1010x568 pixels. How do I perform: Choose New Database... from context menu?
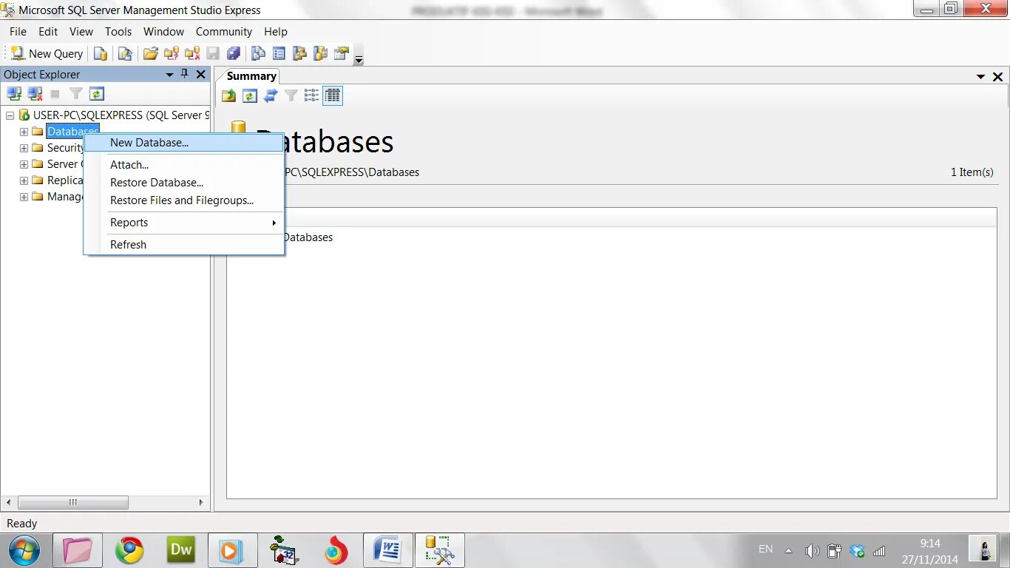[x=184, y=143]
